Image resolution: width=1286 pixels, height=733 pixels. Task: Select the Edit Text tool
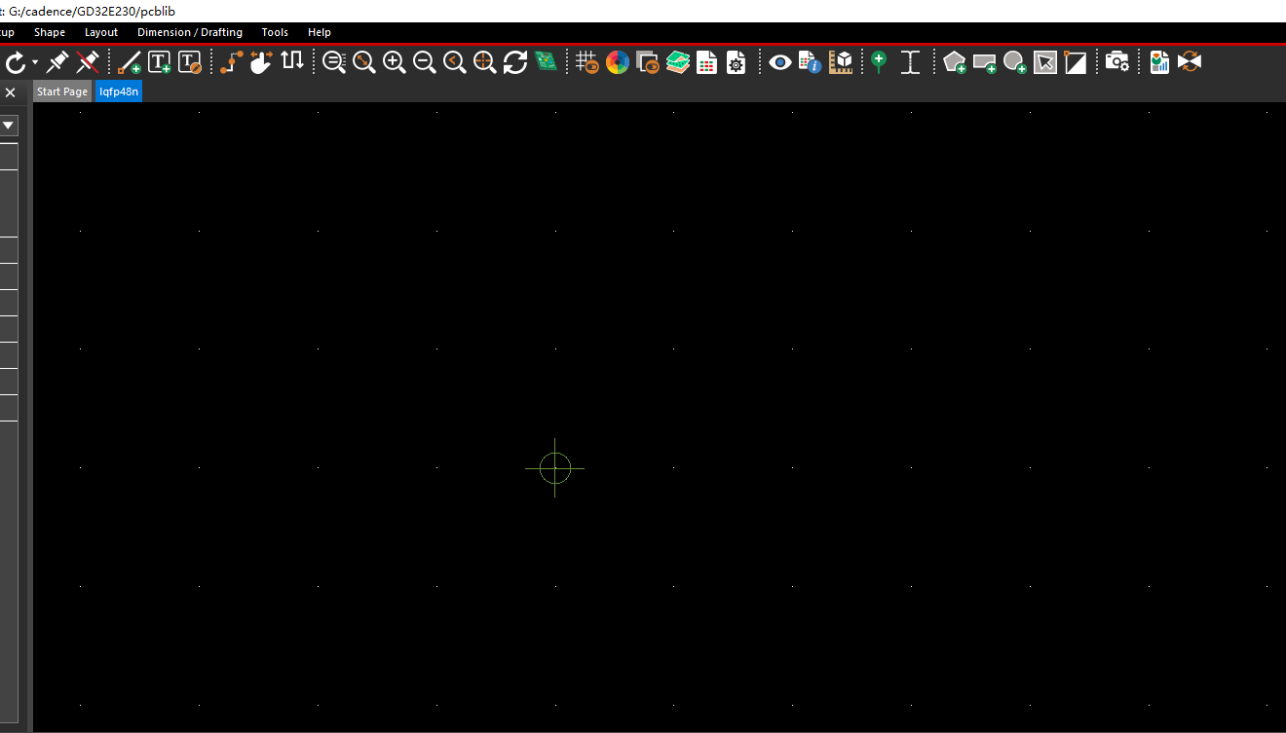190,62
